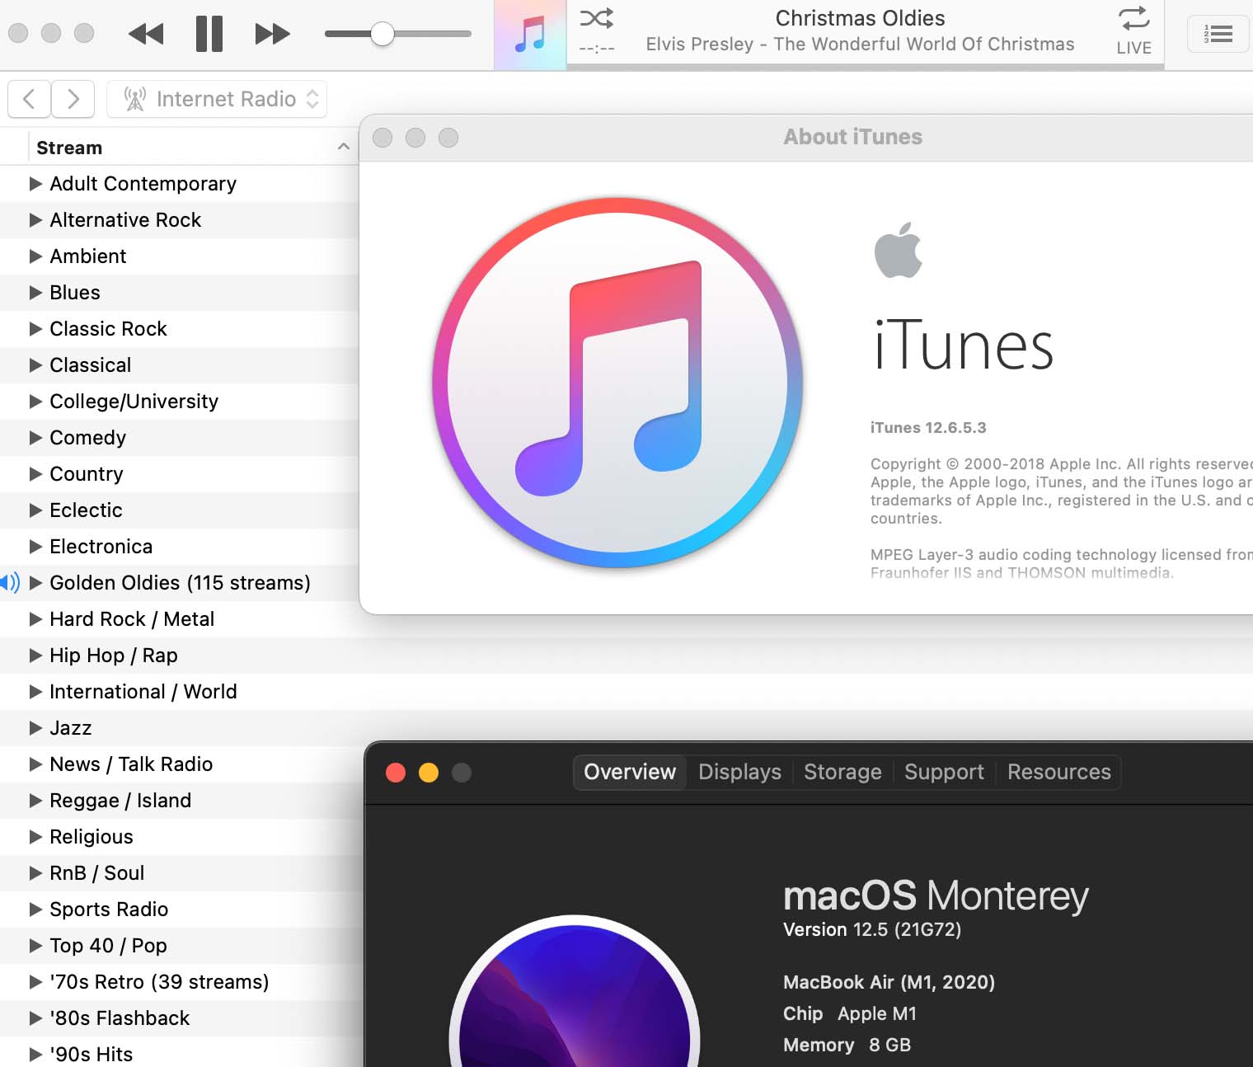Screen dimensions: 1253x1067
Task: Sort by the Stream column header
Action: pyautogui.click(x=193, y=148)
